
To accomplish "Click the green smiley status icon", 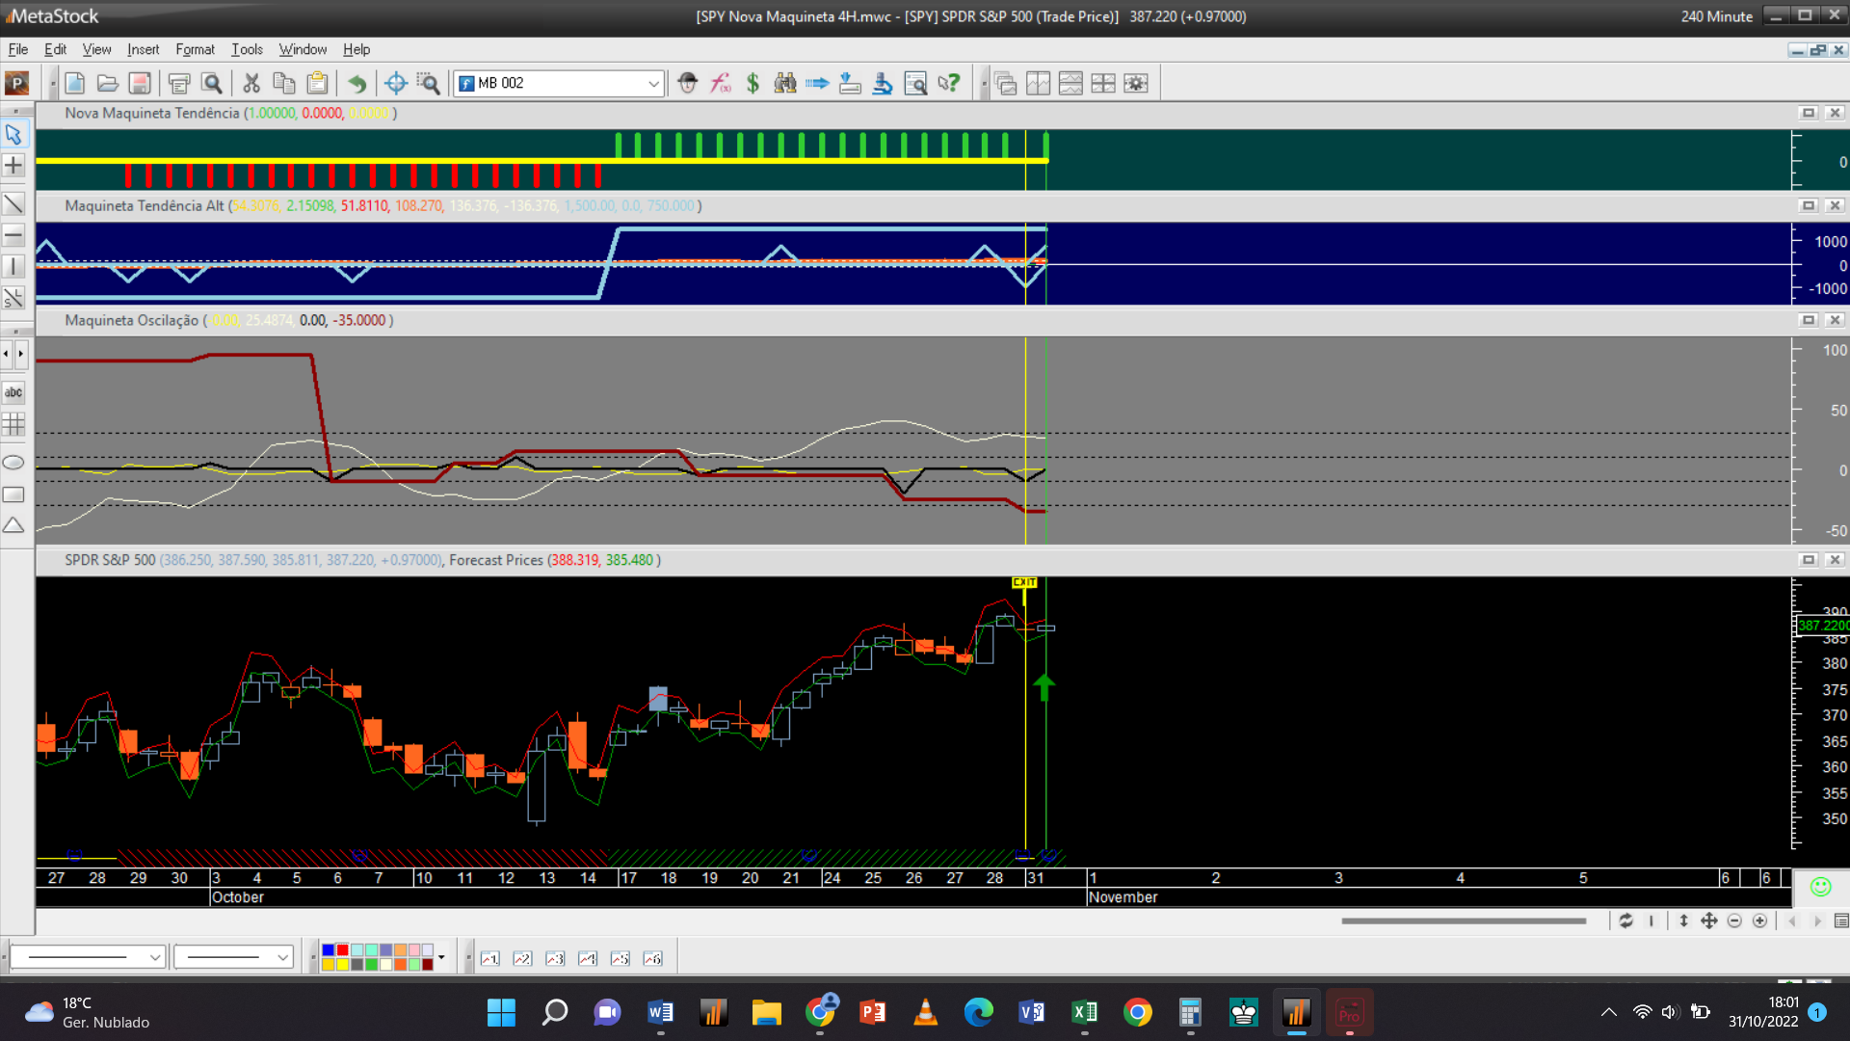I will (1820, 887).
